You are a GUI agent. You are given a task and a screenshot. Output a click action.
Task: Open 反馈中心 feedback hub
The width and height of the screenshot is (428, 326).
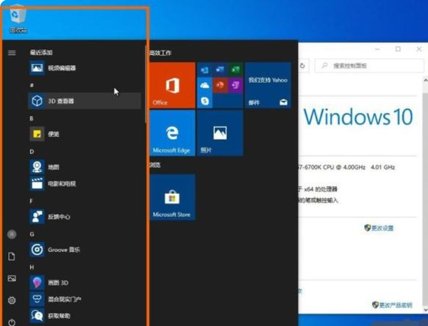(58, 217)
